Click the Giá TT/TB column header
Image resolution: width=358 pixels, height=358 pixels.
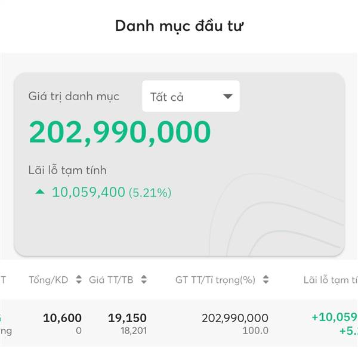111,280
